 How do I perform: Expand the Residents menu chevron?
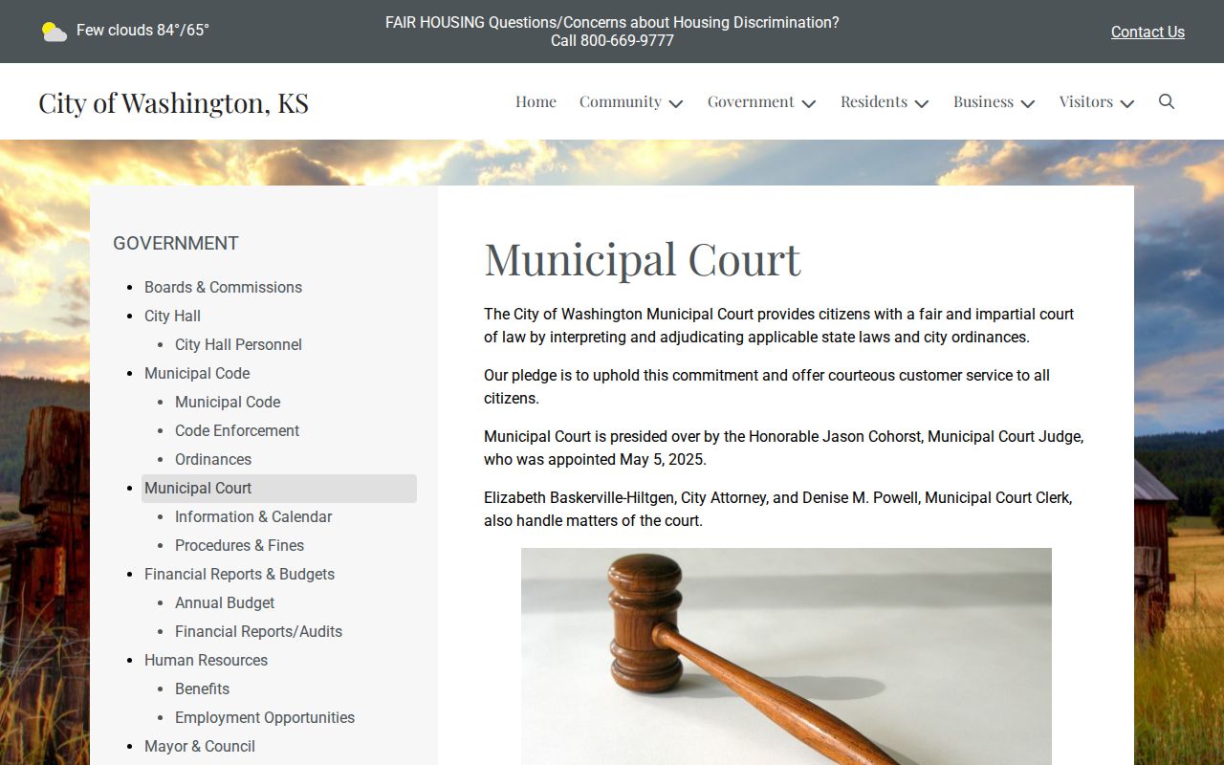click(922, 103)
